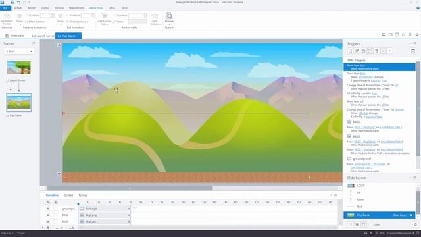The width and height of the screenshot is (421, 237).
Task: Switch to desktop preview mode icon
Action: pyautogui.click(x=384, y=35)
